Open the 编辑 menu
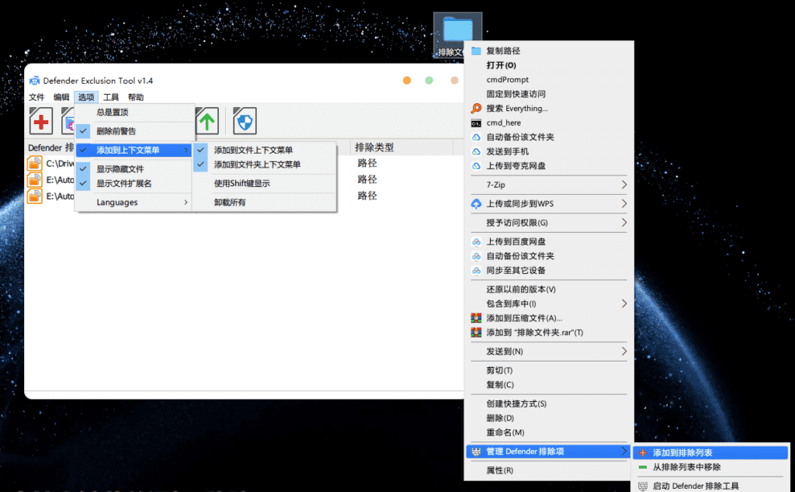The width and height of the screenshot is (795, 492). coord(61,97)
